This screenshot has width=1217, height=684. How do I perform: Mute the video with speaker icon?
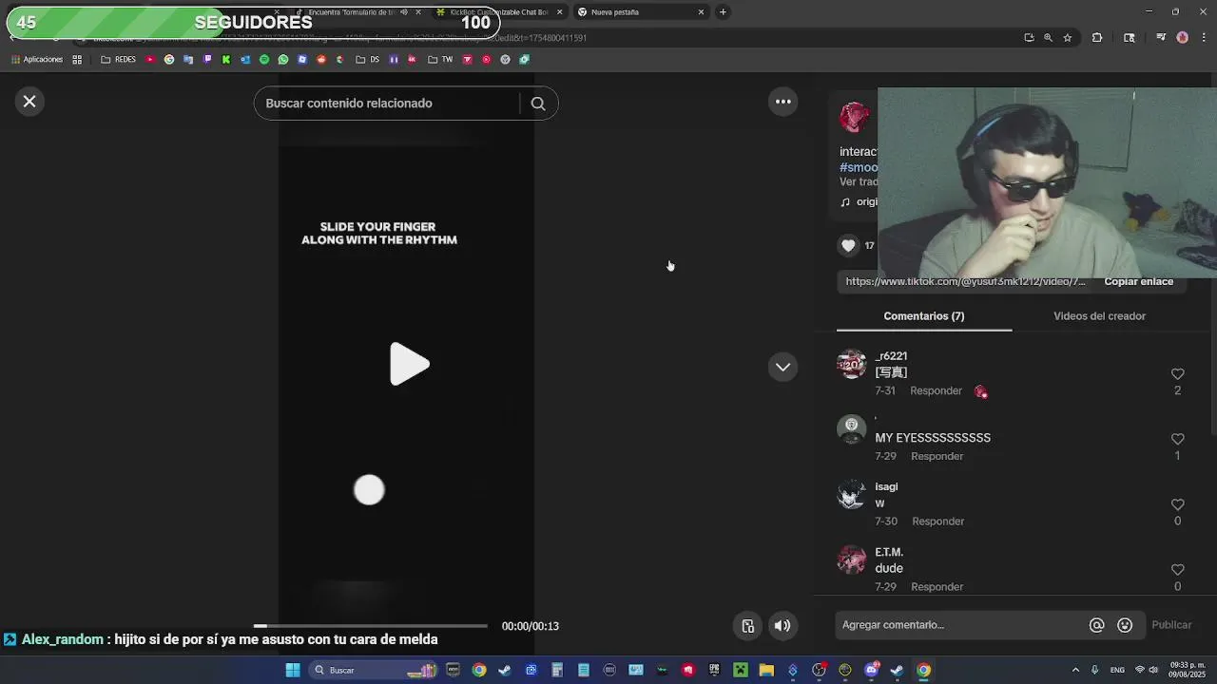point(782,626)
